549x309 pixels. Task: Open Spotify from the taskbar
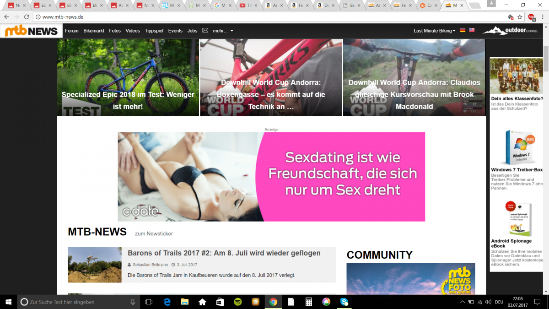coord(237,302)
